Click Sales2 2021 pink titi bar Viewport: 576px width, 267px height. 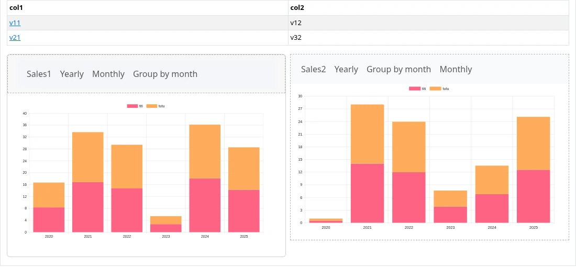point(368,193)
